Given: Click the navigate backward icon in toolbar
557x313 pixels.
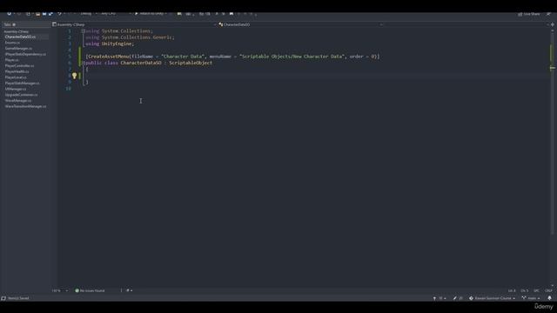Looking at the screenshot, I should click(10, 14).
